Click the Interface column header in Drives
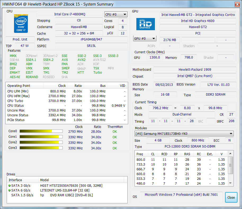 tap(23, 180)
